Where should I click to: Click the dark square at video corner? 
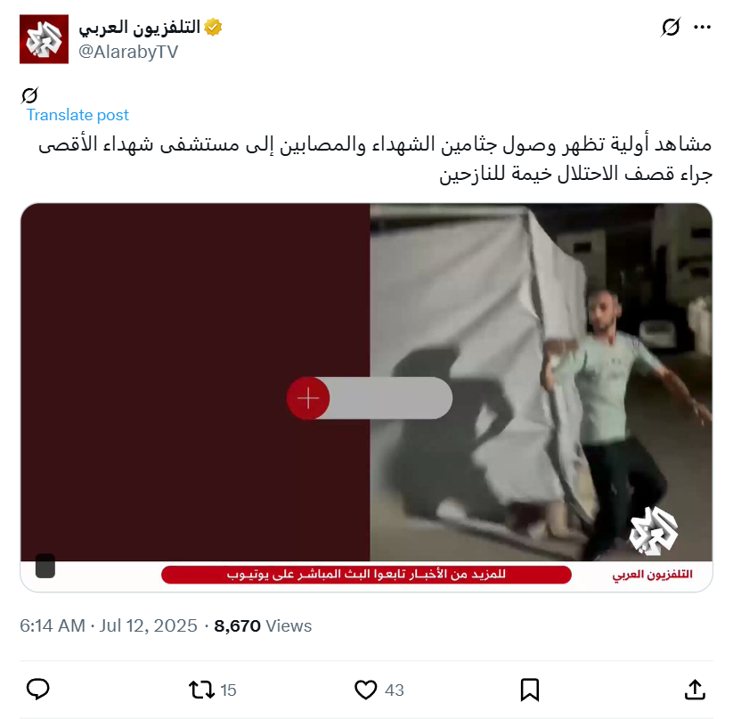[x=45, y=566]
